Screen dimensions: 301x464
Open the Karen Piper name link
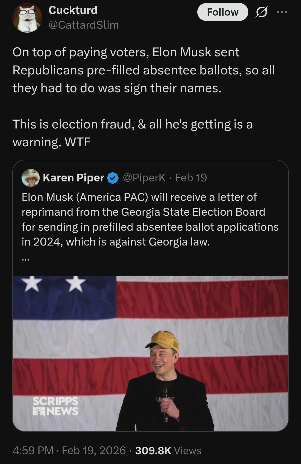coord(74,178)
